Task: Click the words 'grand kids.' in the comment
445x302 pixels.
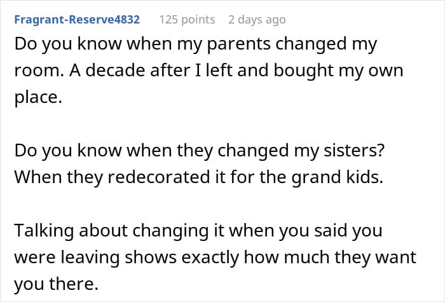Action: point(338,177)
